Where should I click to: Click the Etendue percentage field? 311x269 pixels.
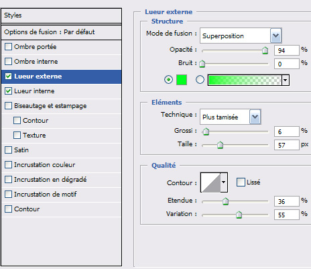click(x=286, y=201)
